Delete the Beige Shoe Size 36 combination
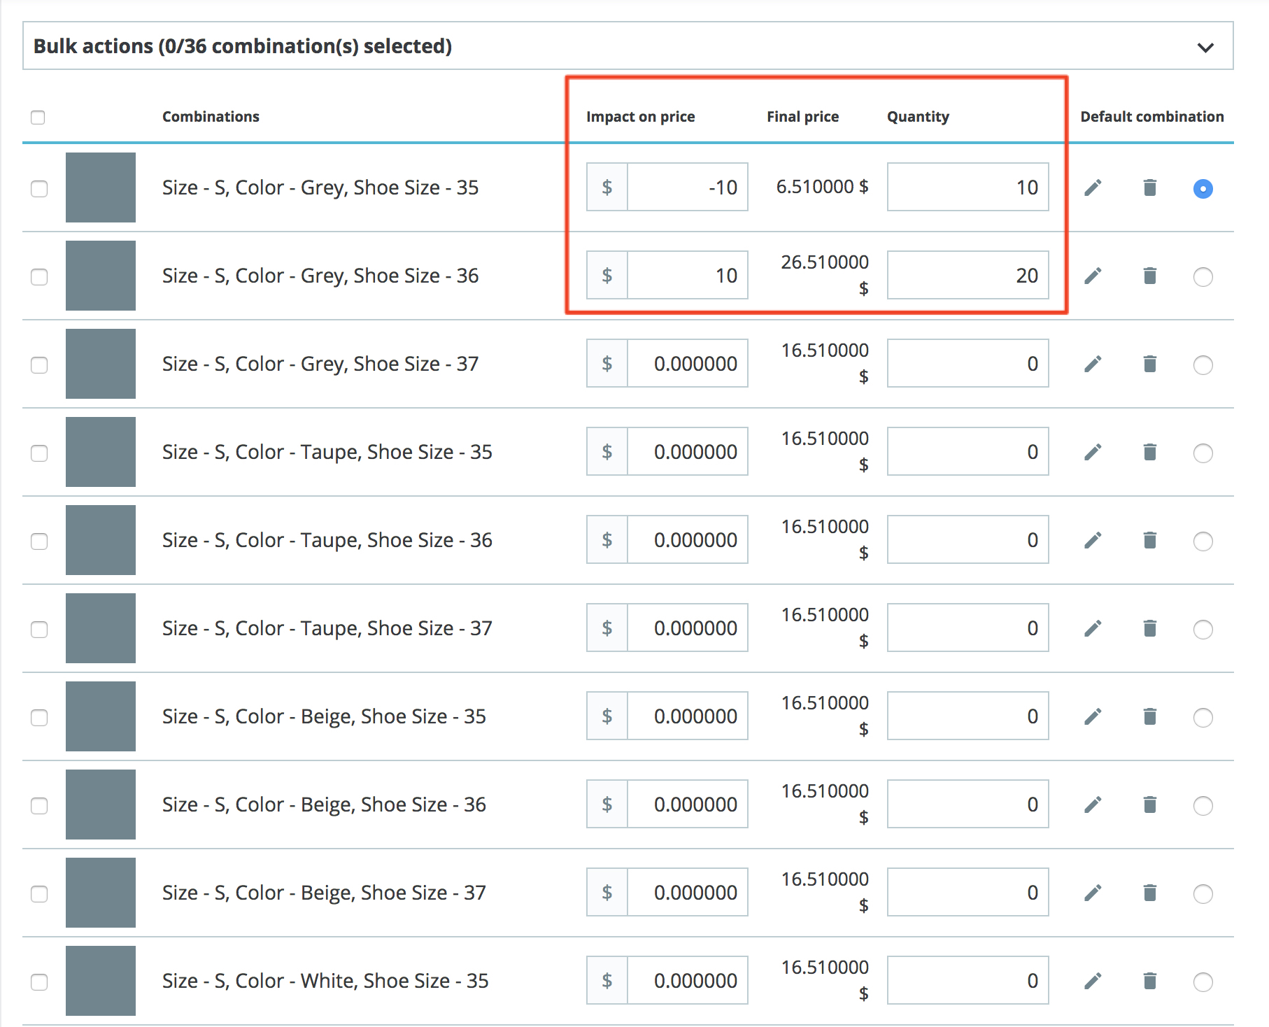The image size is (1269, 1027). click(1149, 805)
